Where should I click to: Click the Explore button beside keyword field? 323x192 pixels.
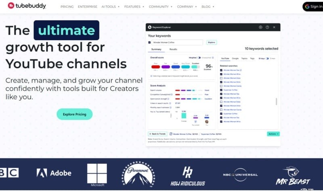pyautogui.click(x=212, y=42)
